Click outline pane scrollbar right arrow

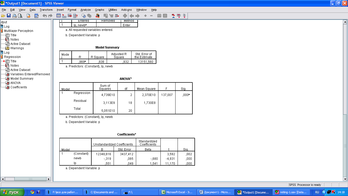point(49,179)
